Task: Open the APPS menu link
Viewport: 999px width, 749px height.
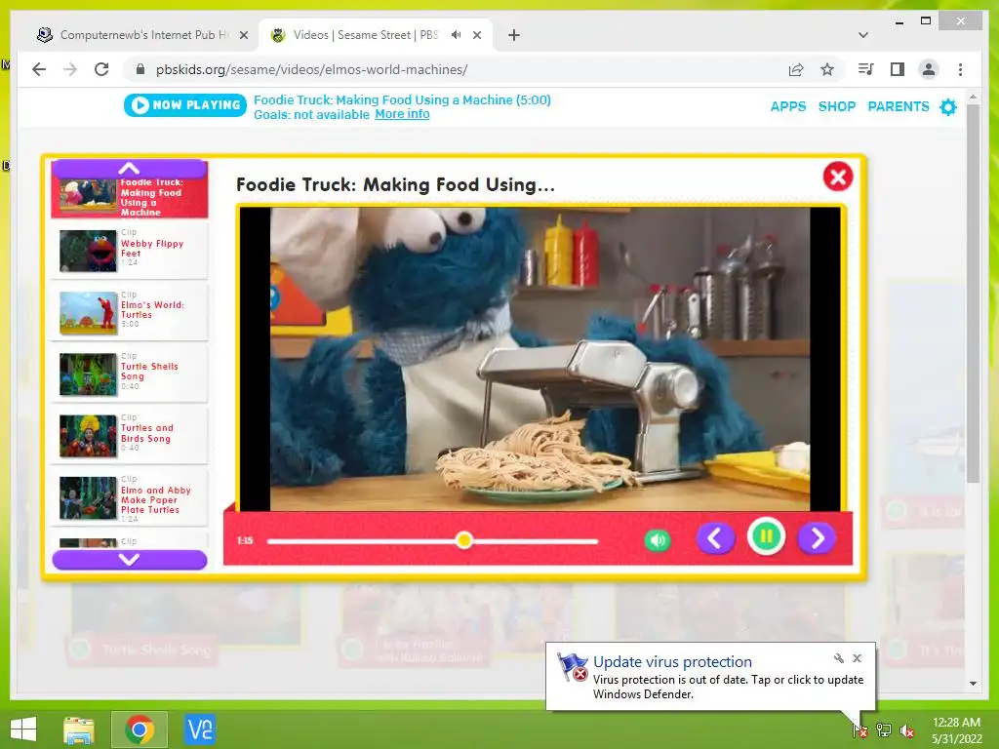Action: point(788,106)
